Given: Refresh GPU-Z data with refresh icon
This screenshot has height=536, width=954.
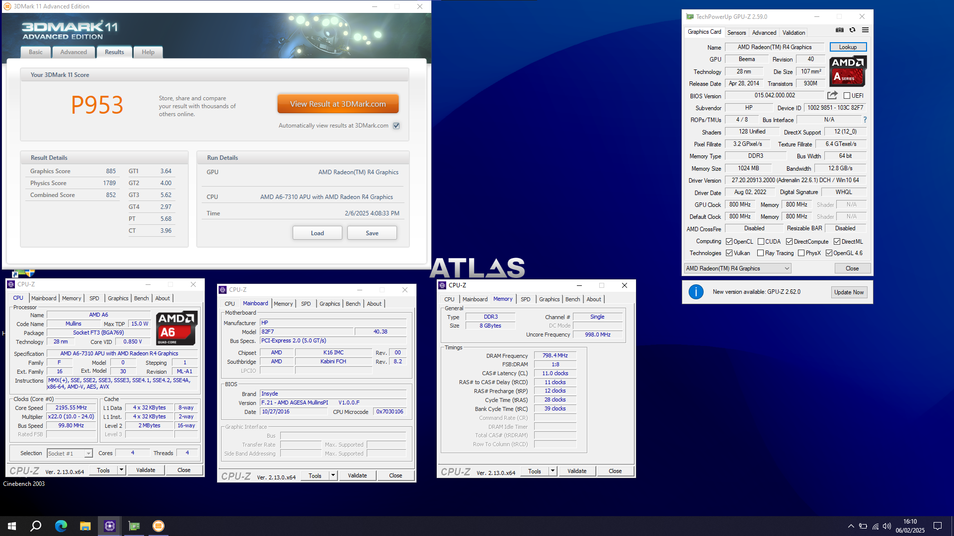Looking at the screenshot, I should (852, 30).
